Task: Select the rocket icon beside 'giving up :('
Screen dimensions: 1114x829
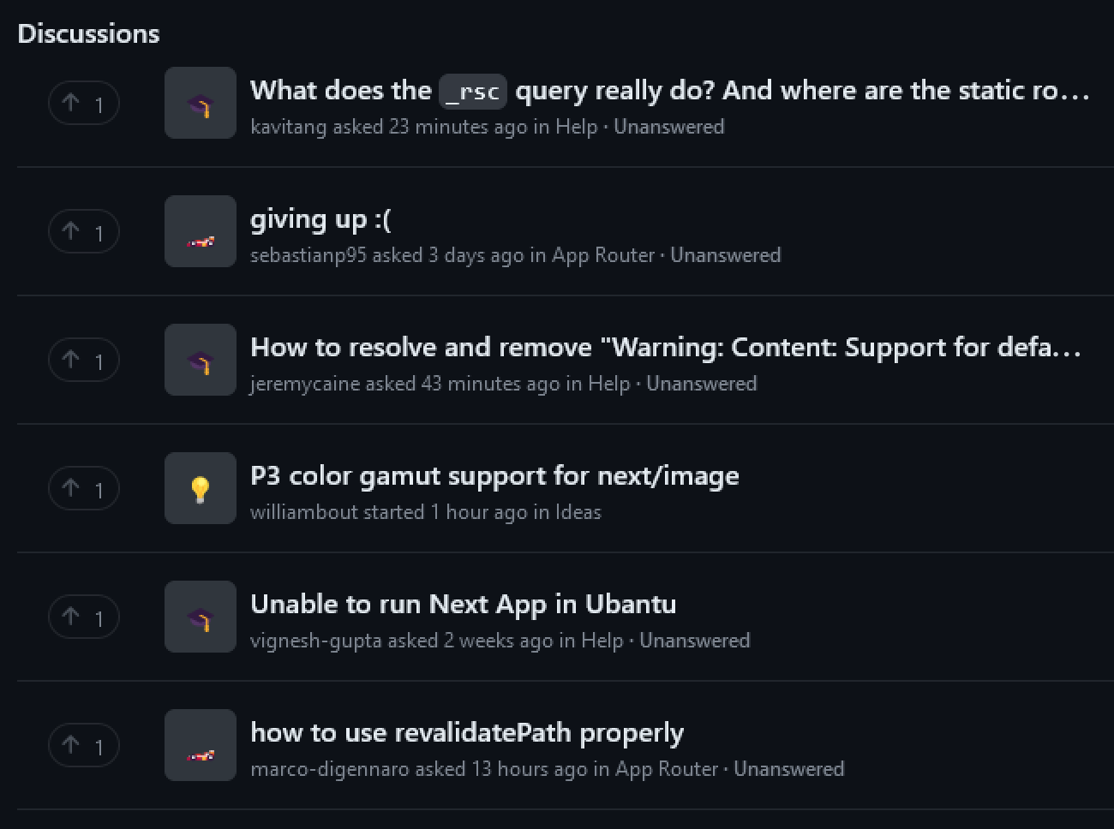Action: click(200, 231)
